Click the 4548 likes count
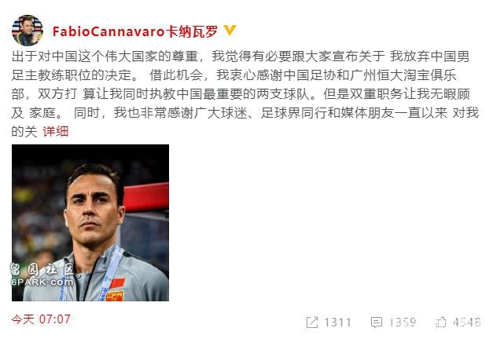 [x=467, y=322]
